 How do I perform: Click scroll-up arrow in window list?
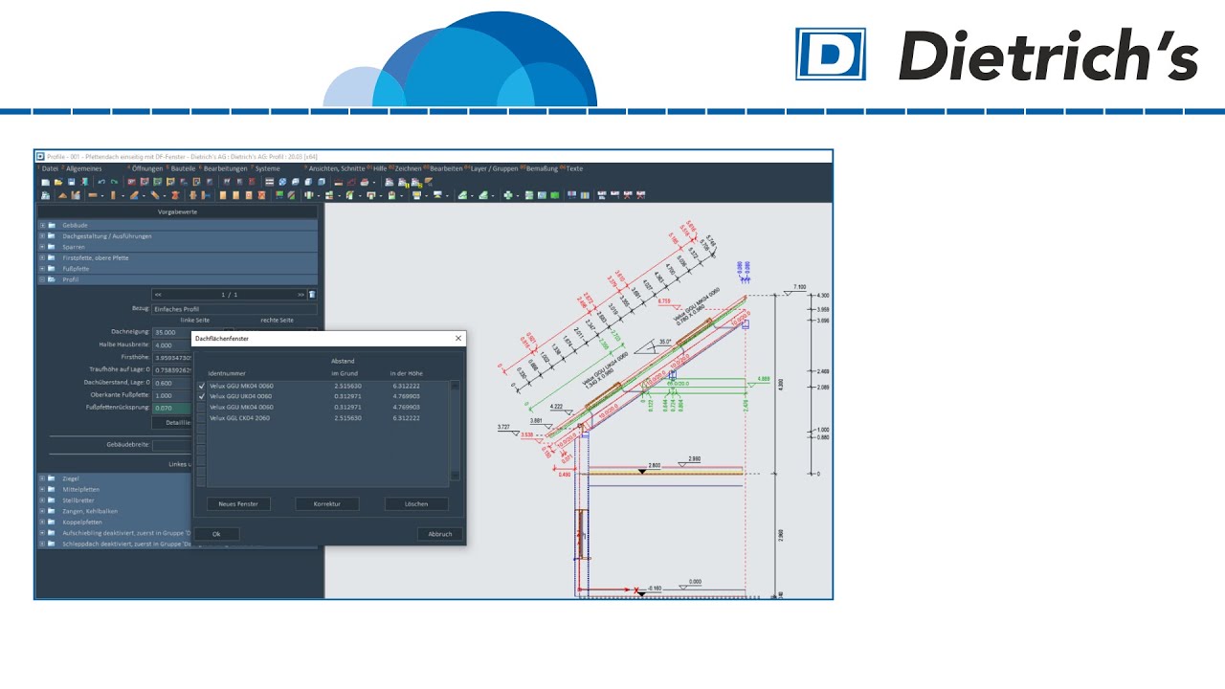pos(455,386)
